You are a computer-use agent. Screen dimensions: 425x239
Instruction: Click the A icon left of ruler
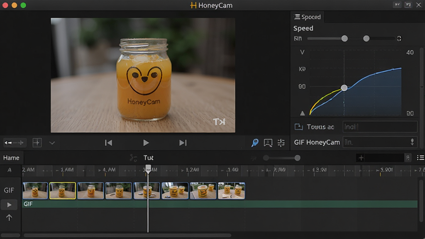coord(10,170)
